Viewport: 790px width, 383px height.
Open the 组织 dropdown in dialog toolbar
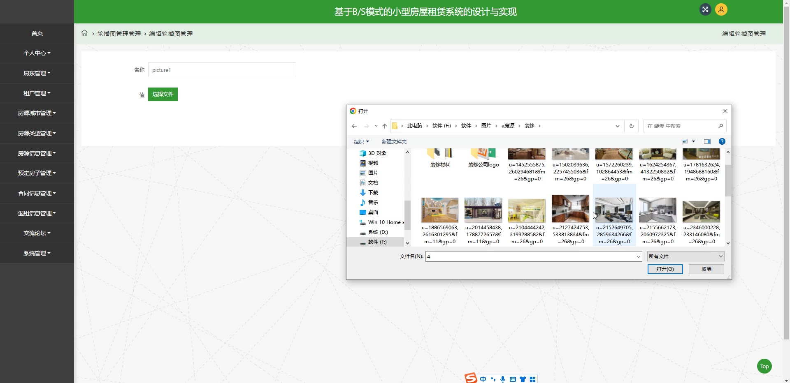coord(362,142)
